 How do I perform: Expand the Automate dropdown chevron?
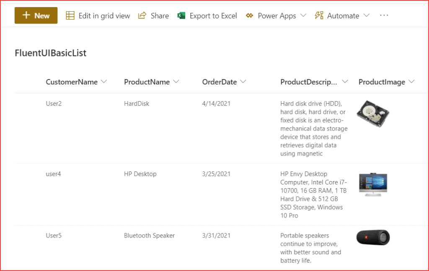pos(366,15)
